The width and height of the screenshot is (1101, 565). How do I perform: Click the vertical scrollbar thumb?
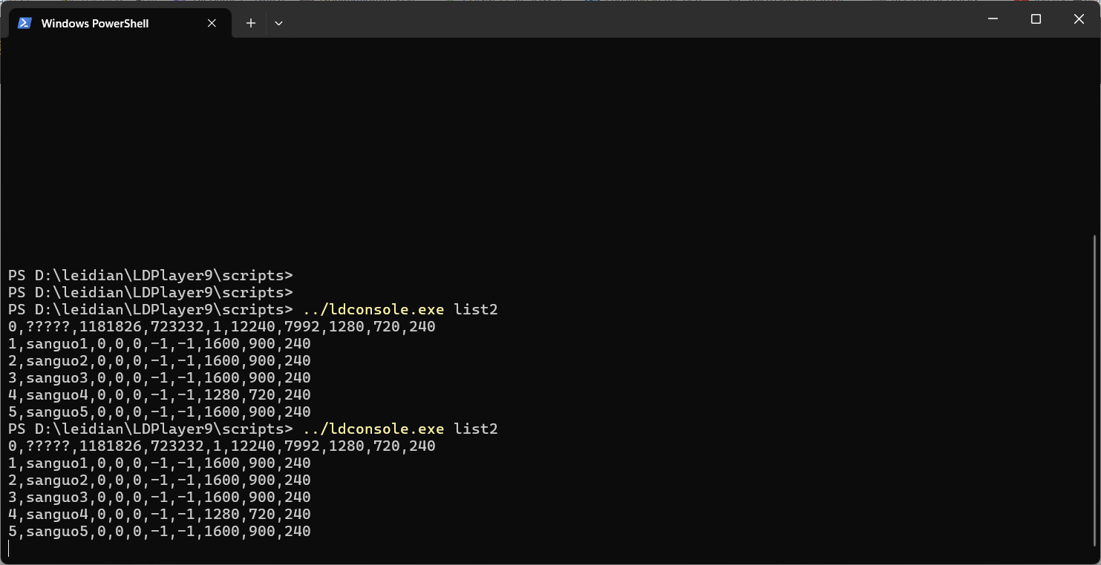tap(1095, 393)
